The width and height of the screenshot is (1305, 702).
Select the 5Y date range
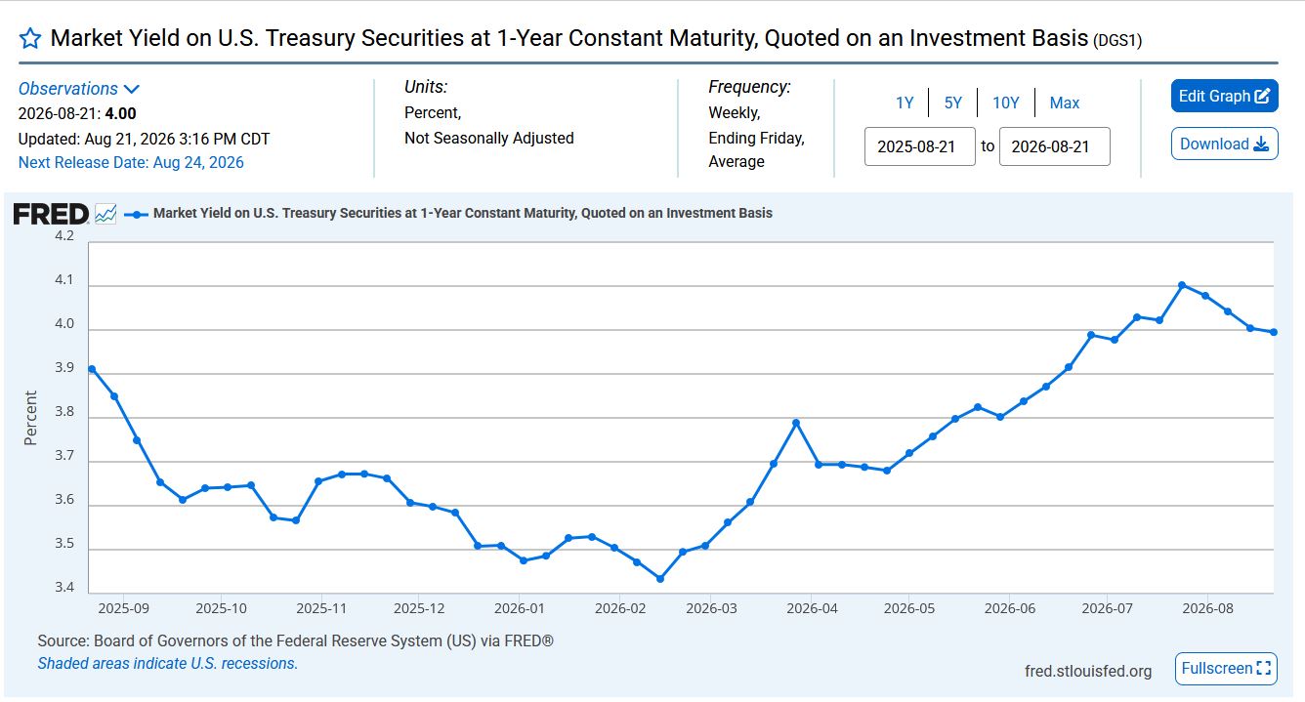953,103
